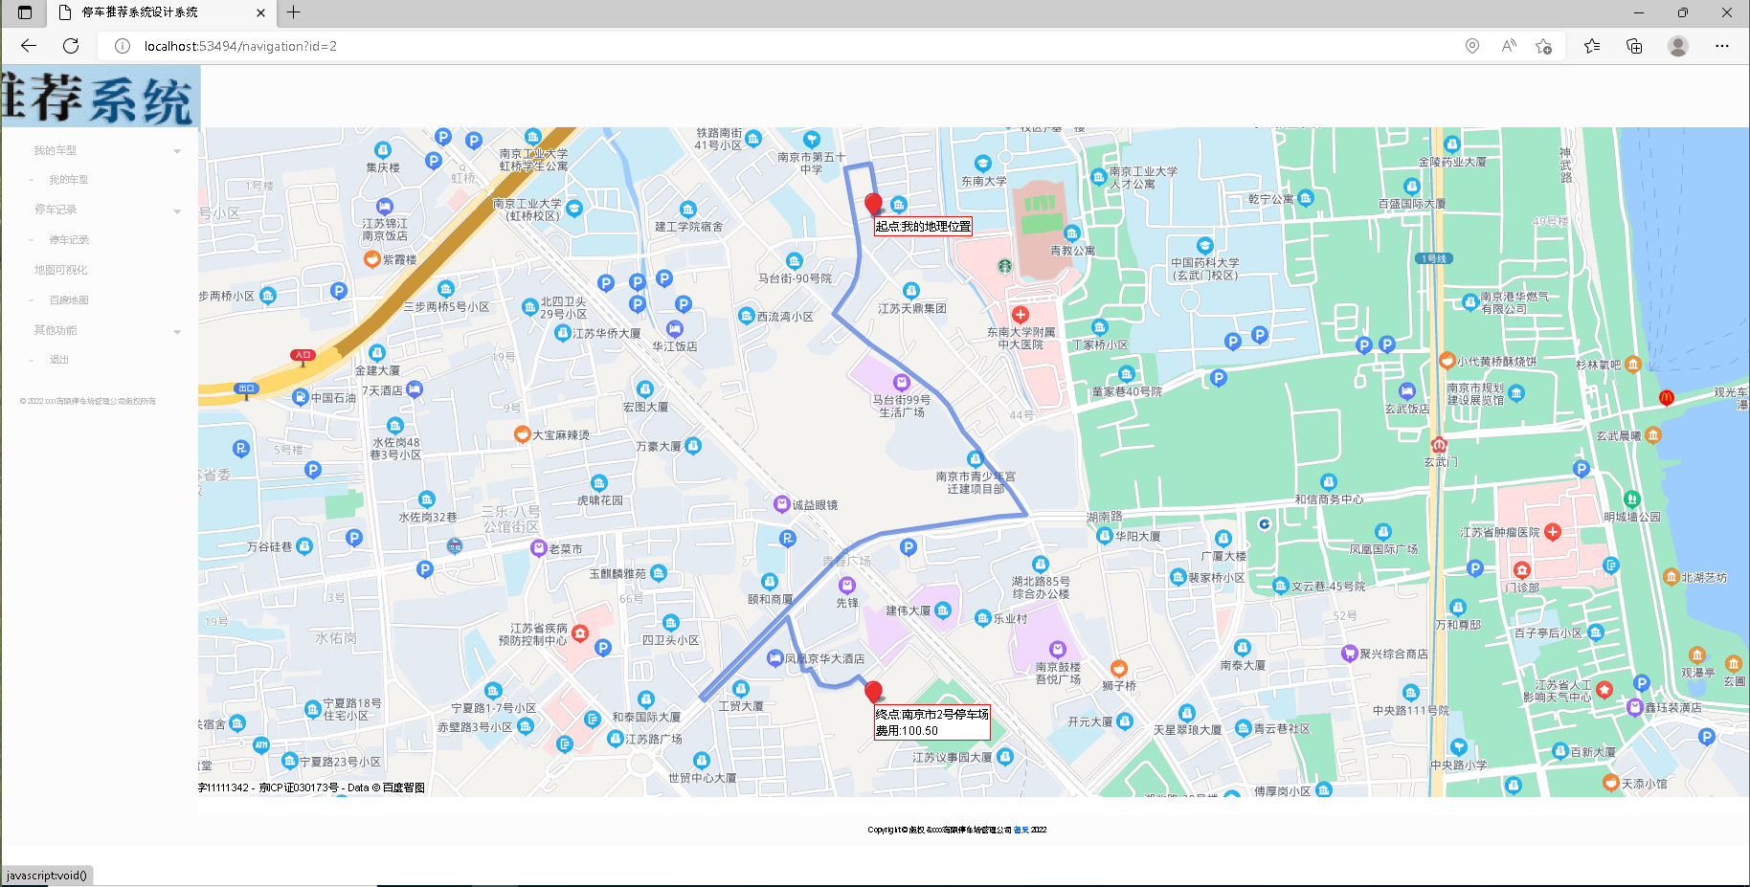Screen dimensions: 1750x887
Task: Go back using the browser back arrow
Action: coord(29,46)
